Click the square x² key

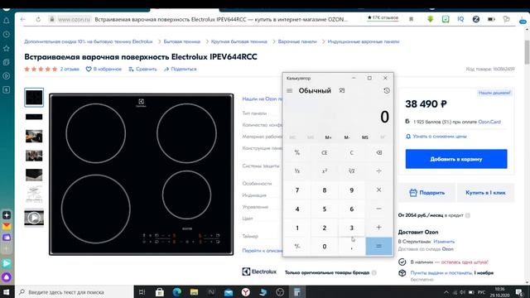pos(324,171)
